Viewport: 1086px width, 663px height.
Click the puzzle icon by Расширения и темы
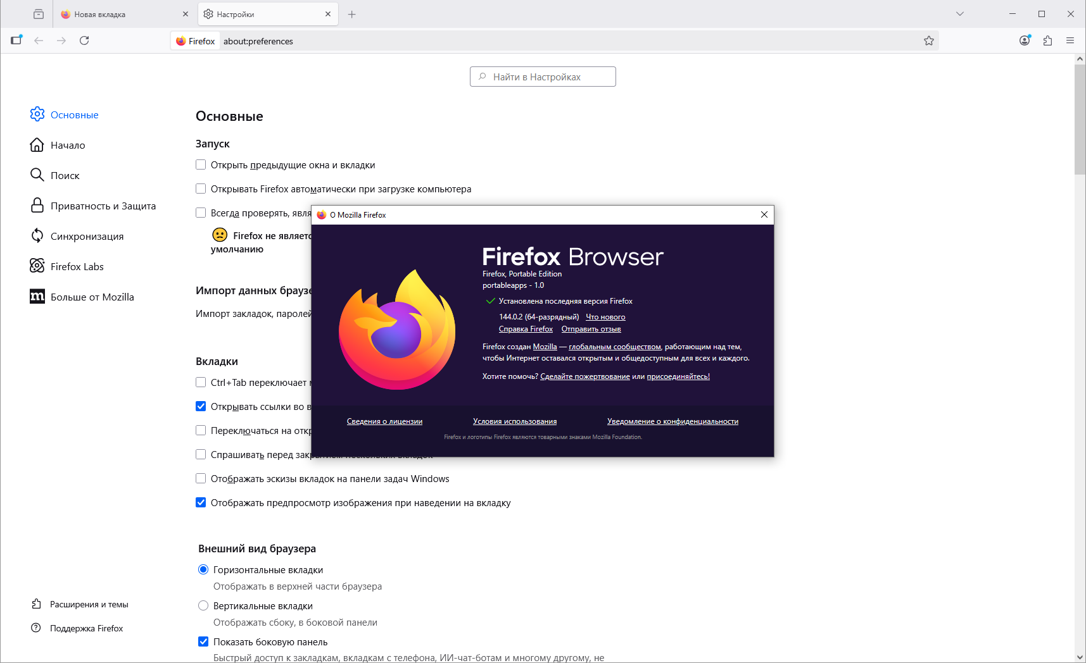tap(36, 604)
